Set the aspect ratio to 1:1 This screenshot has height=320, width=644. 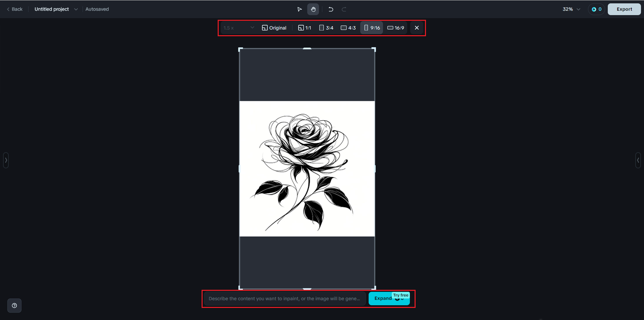pos(304,28)
